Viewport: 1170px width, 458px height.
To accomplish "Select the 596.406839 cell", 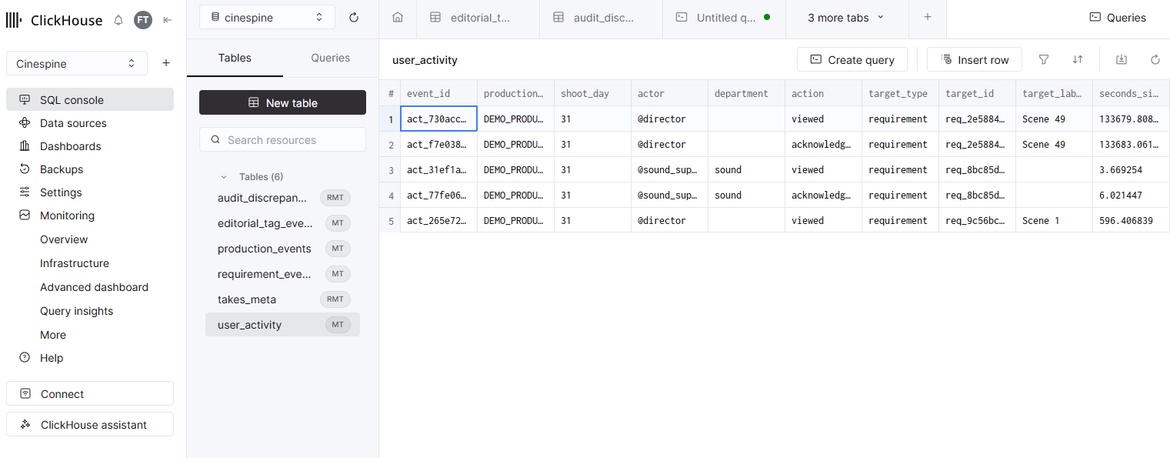I will (x=1131, y=220).
